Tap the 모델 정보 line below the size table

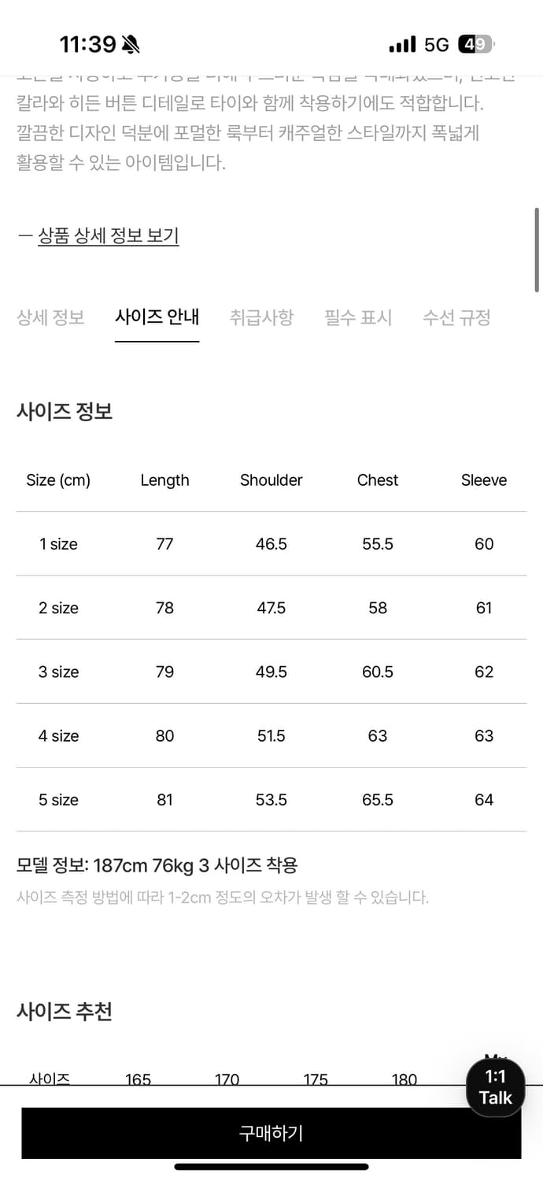click(157, 866)
